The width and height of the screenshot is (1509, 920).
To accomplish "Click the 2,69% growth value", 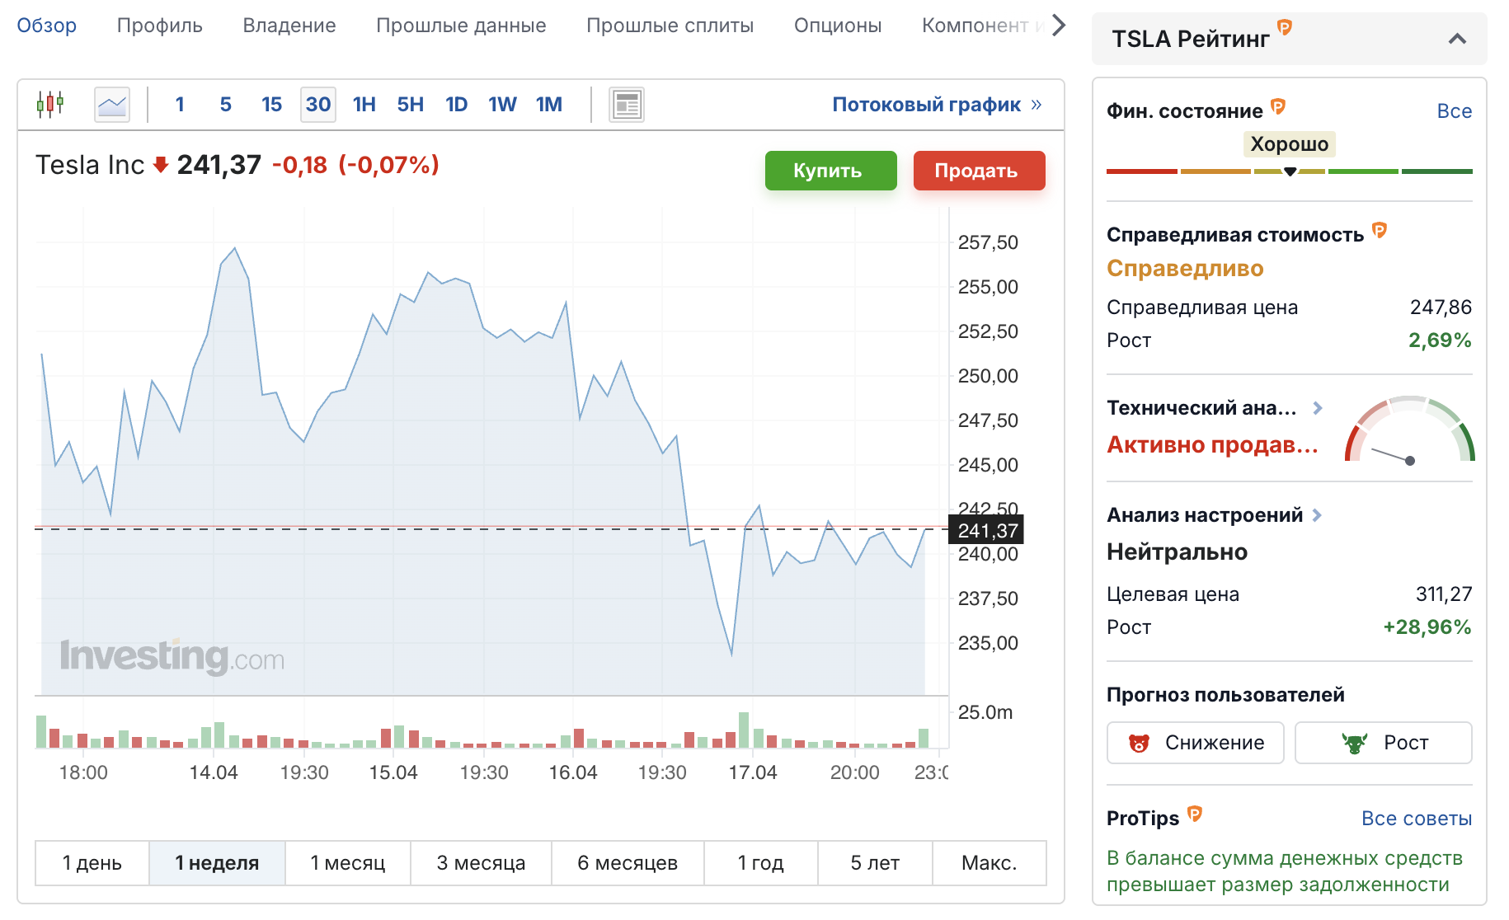I will [x=1440, y=340].
